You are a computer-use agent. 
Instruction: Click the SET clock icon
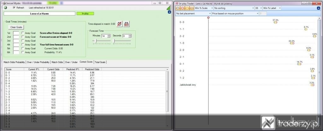[x=126, y=24]
